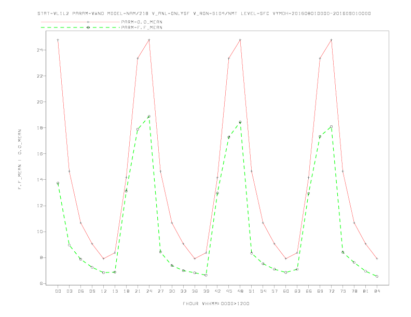Click the green circle data point at hour 00
Viewport: 411px width, 317px height.
pyautogui.click(x=58, y=183)
